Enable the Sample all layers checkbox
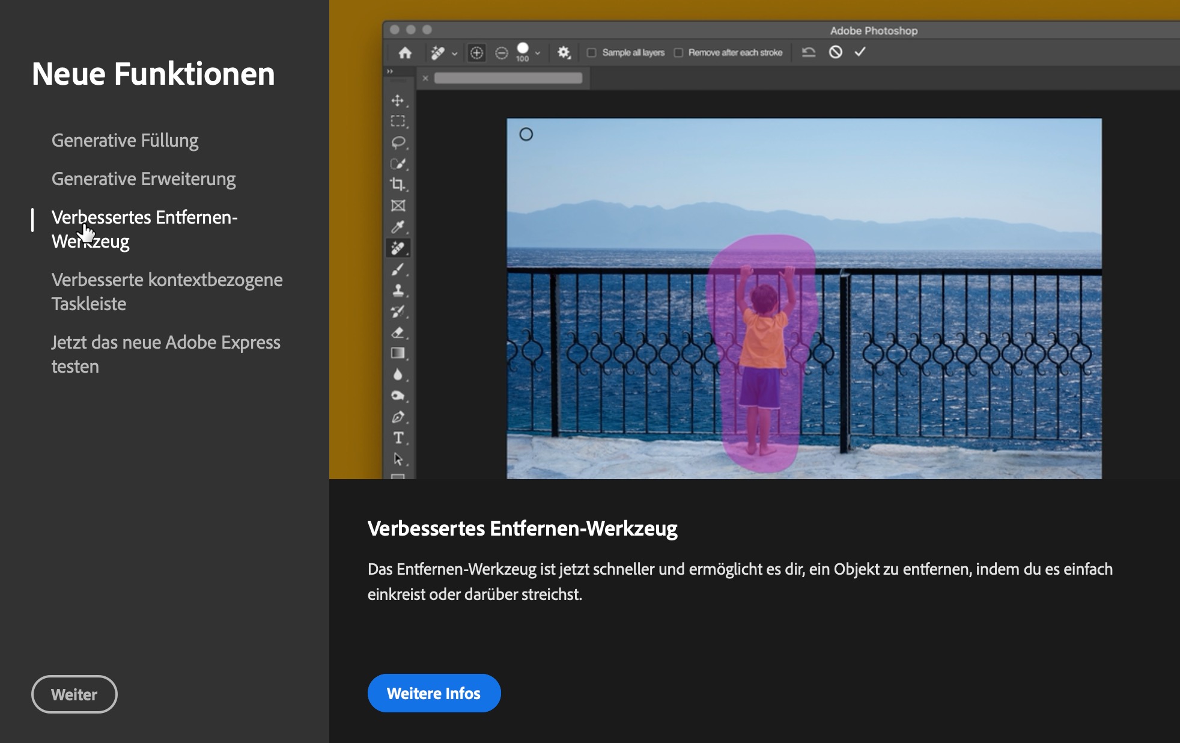Screen dimensions: 1180x743 [x=592, y=53]
